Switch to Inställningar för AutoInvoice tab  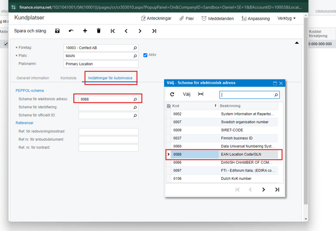pyautogui.click(x=110, y=78)
